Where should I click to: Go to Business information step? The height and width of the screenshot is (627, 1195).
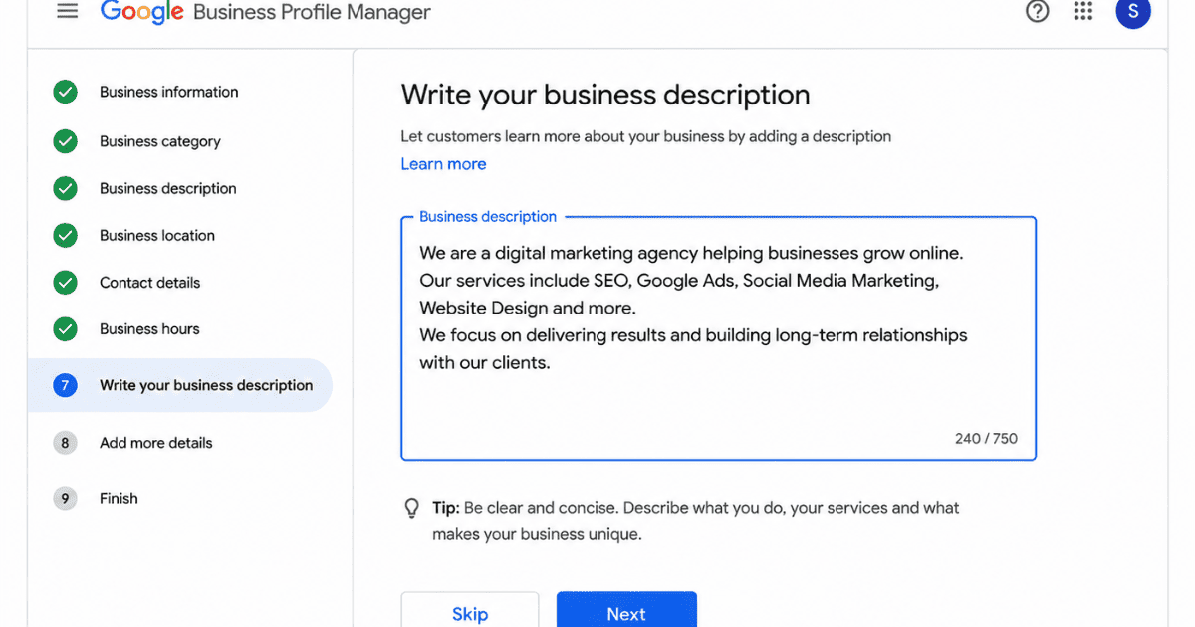click(169, 92)
